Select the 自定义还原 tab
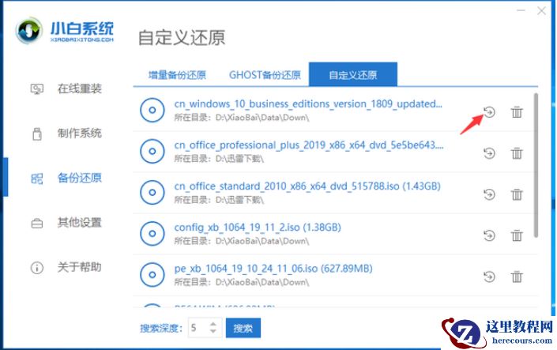The width and height of the screenshot is (557, 350). click(352, 74)
